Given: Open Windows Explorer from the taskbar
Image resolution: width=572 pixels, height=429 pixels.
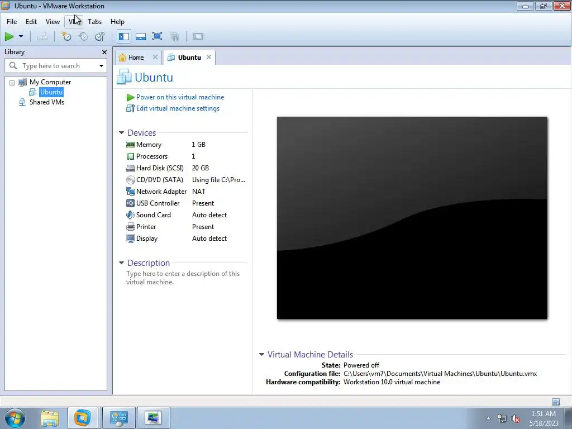Looking at the screenshot, I should [x=50, y=418].
